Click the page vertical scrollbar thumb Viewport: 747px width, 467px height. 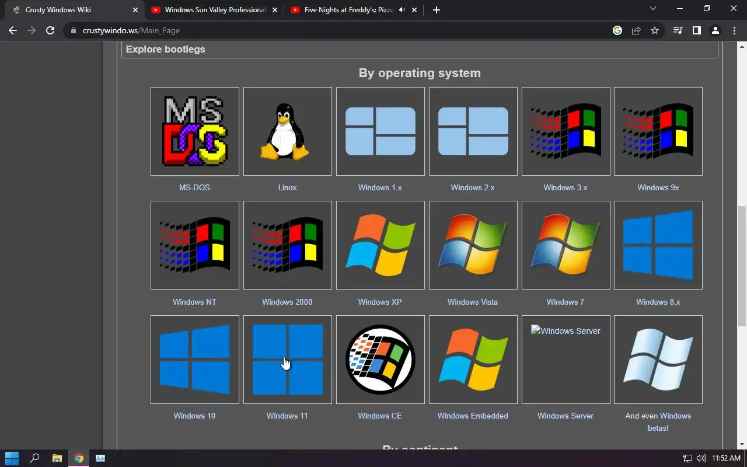pos(742,266)
